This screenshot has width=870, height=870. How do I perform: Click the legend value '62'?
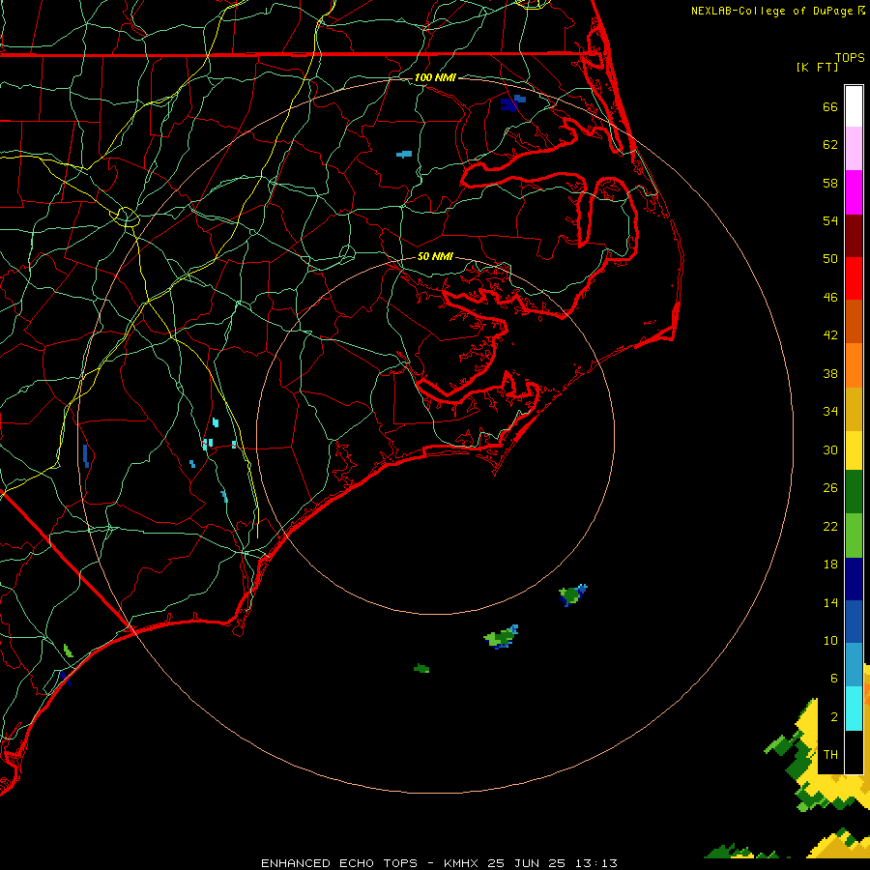coord(830,145)
